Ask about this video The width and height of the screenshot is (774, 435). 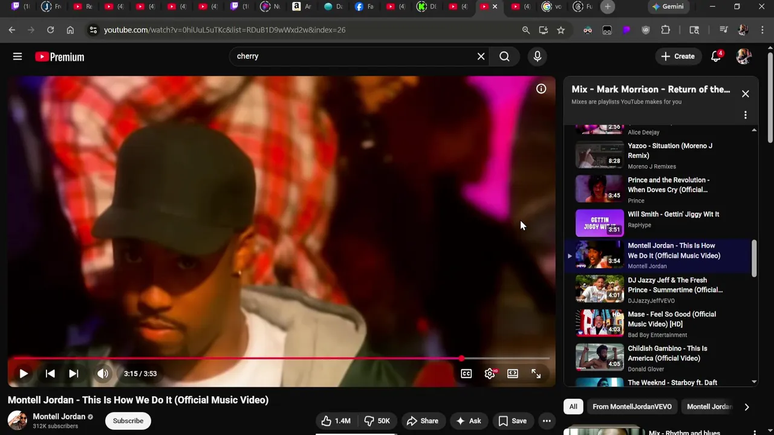(469, 420)
